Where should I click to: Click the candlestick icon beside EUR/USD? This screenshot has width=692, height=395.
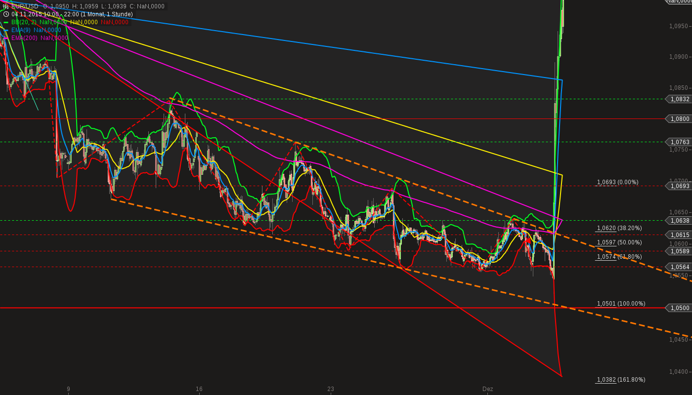pos(5,6)
